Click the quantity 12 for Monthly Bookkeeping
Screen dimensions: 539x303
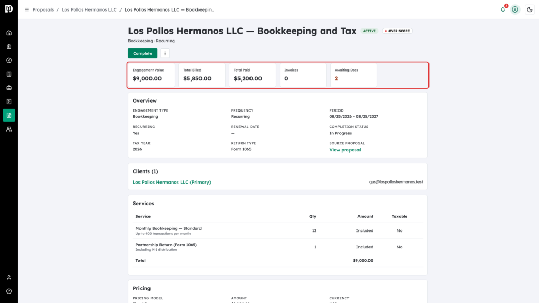pyautogui.click(x=314, y=231)
